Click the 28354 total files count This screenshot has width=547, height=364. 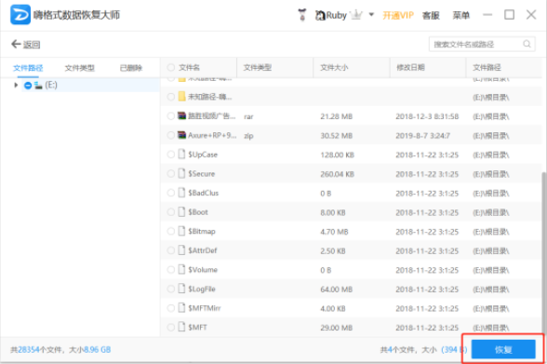(x=29, y=349)
